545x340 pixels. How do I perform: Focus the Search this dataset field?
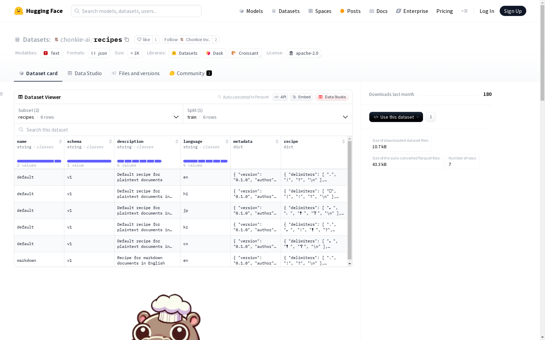coord(183,130)
